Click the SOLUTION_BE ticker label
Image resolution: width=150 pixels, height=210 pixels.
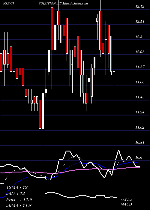click(x=50, y=4)
